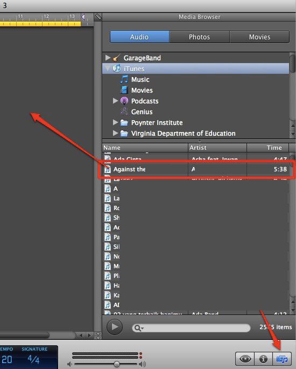This screenshot has height=369, width=296.
Task: Click the 4/4 time signature value
Action: (33, 359)
